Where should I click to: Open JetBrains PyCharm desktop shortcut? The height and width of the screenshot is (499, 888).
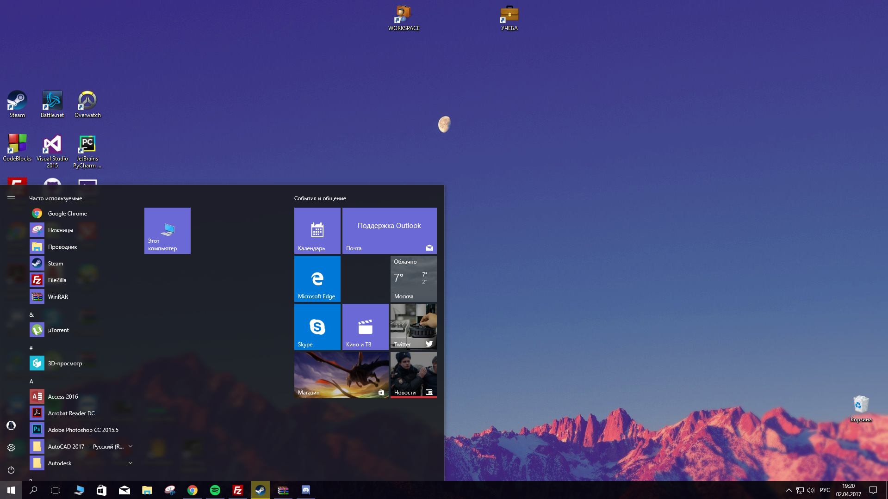click(x=87, y=150)
